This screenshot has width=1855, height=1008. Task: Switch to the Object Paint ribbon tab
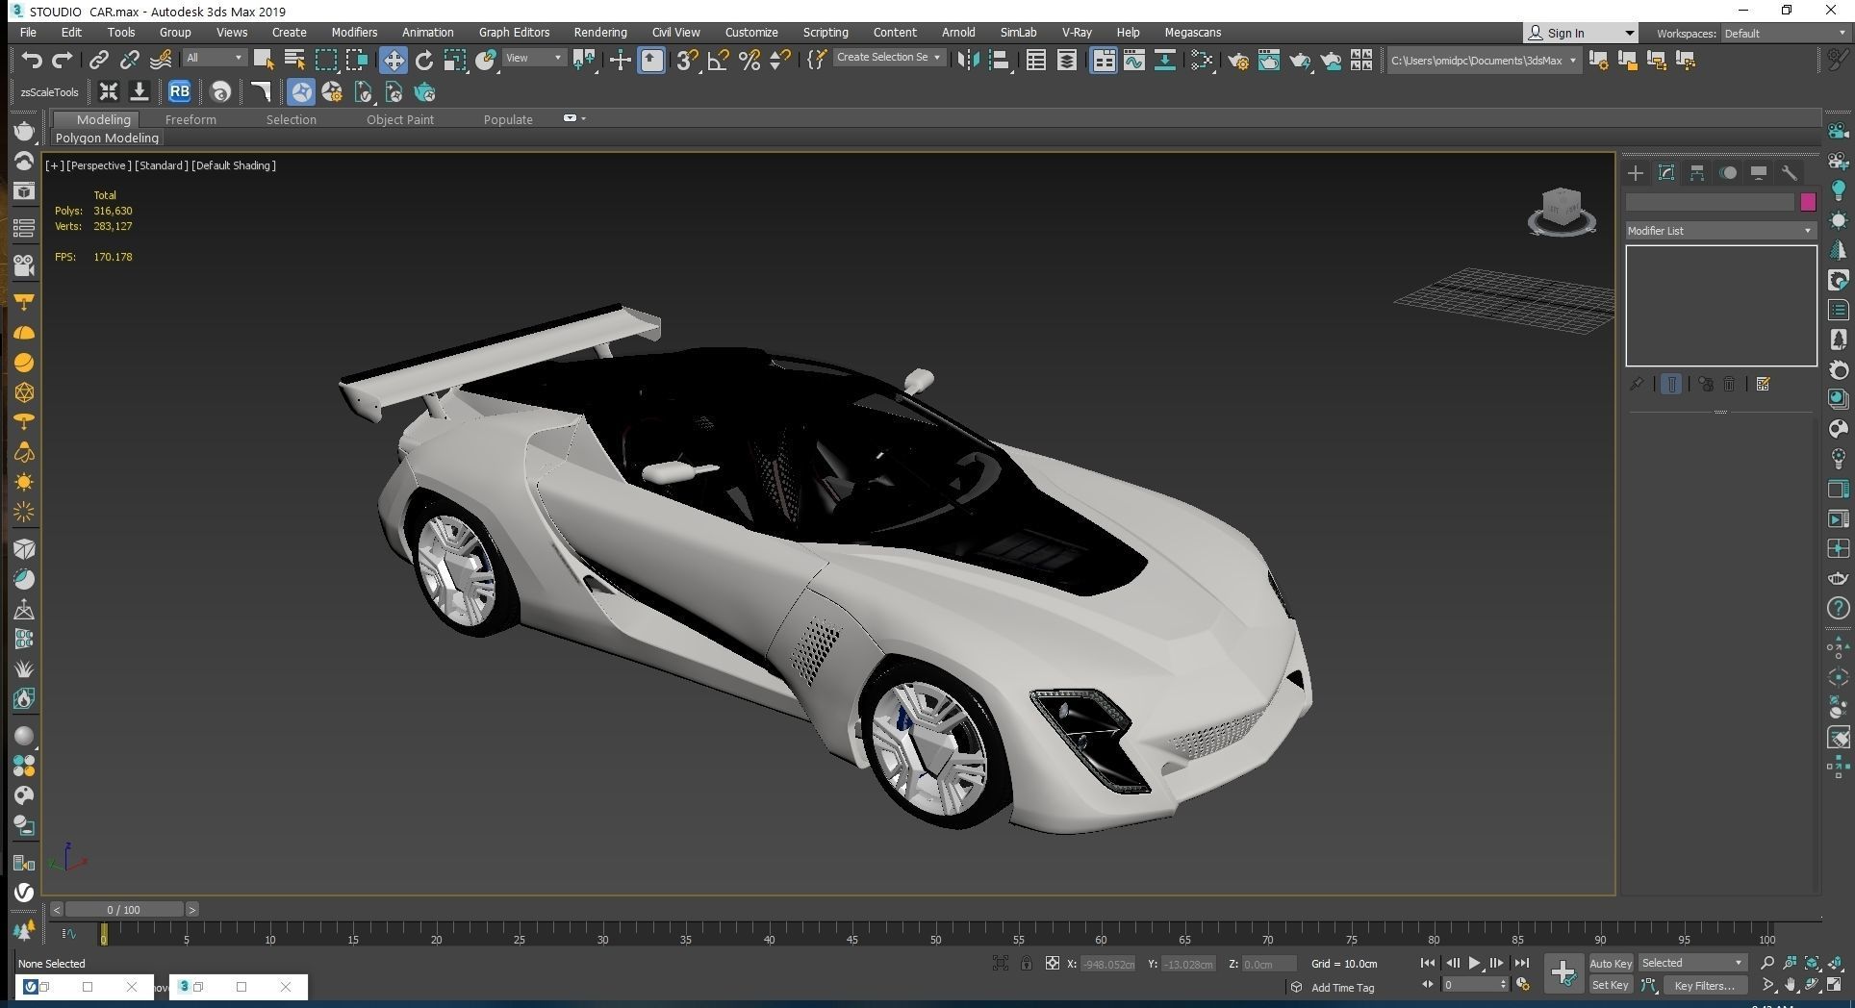click(400, 120)
